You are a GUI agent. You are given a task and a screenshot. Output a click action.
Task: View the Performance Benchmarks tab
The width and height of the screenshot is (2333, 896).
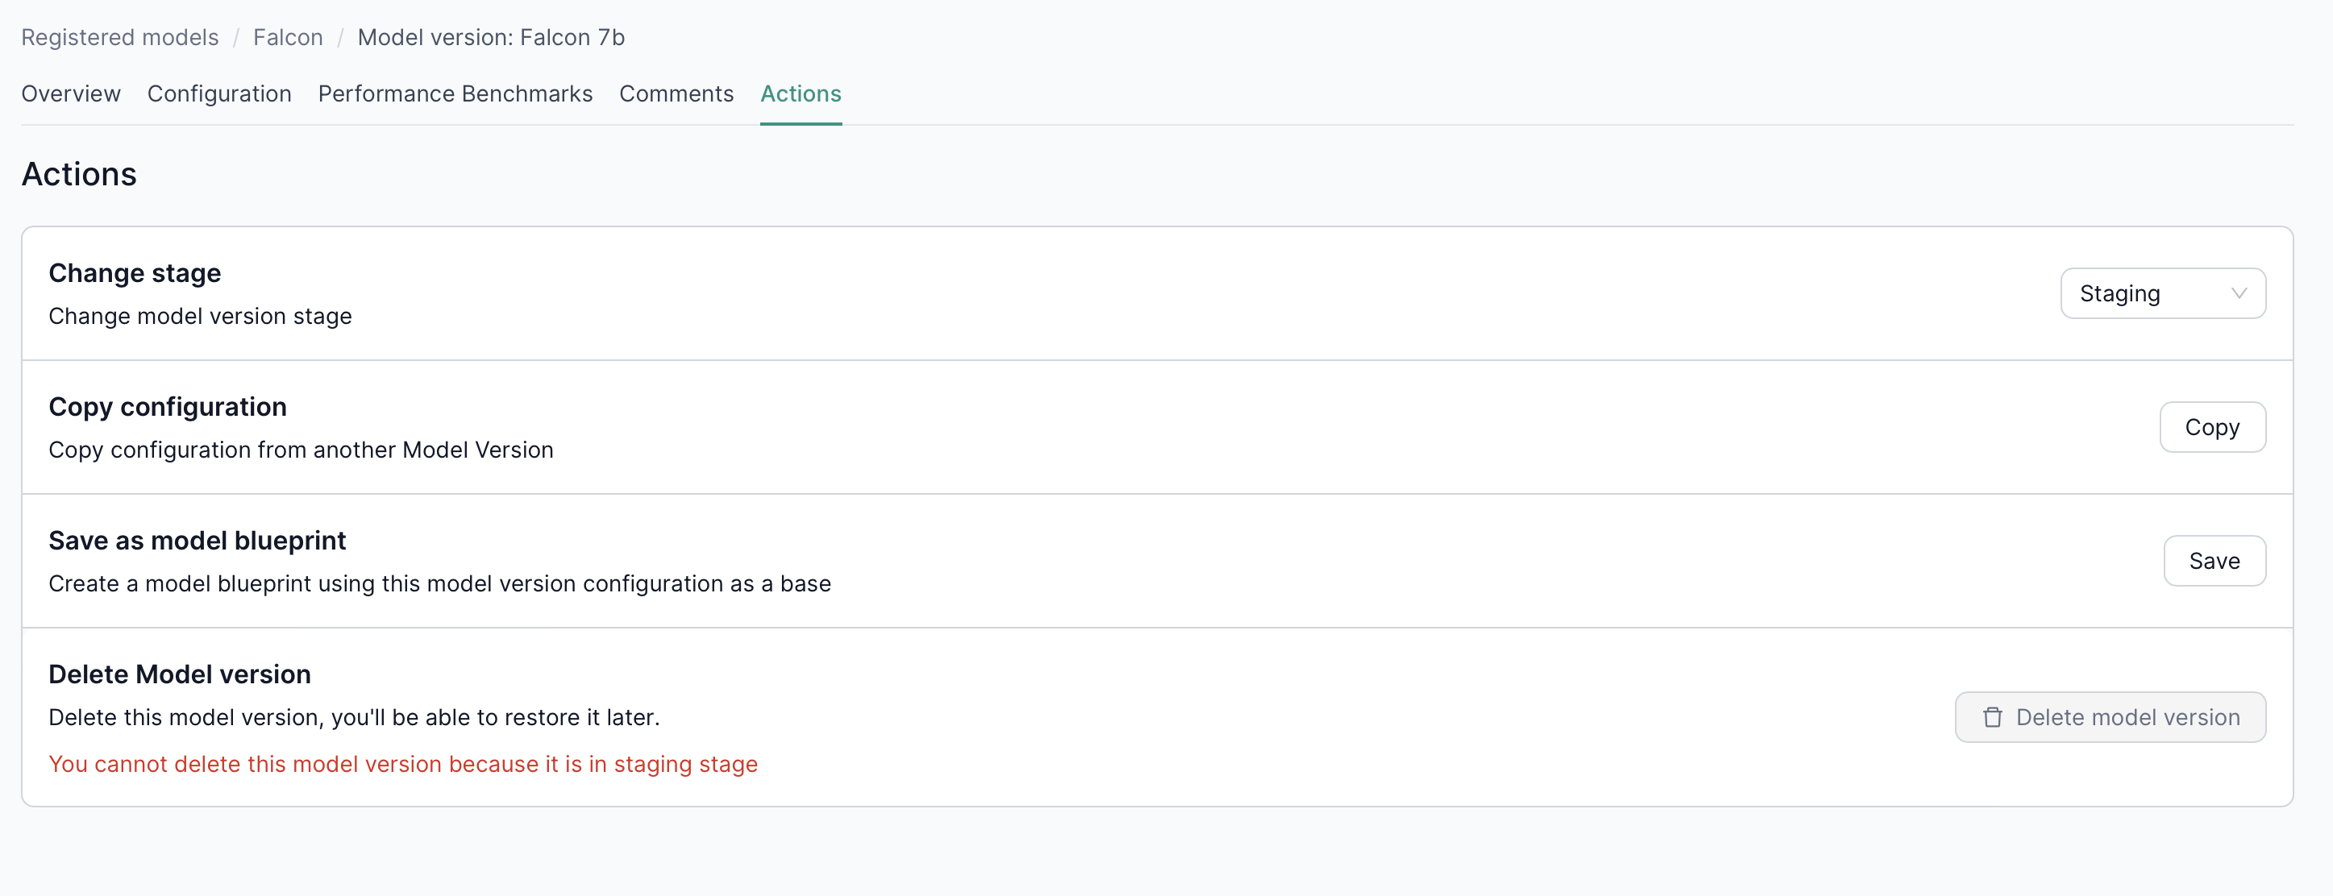pos(455,93)
